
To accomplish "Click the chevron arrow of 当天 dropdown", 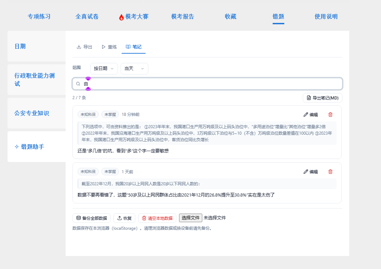I will point(142,69).
